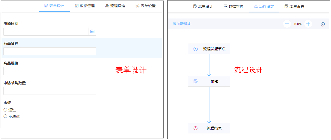Select the 不通过 radio button
Screen dimensions: 331x140
point(5,116)
